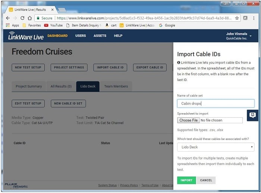Viewport: 261px width, 193px height.
Task: Open the Google bookmark
Action: (167, 25)
